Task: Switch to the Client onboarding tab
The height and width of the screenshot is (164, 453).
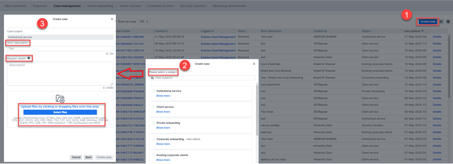Action: (x=100, y=6)
